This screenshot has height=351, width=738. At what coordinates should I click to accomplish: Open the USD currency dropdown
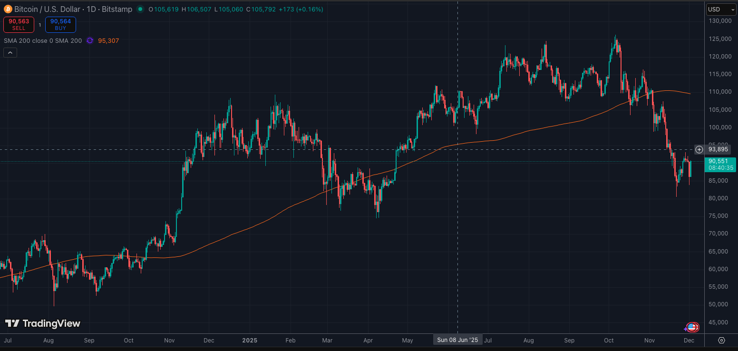[721, 9]
